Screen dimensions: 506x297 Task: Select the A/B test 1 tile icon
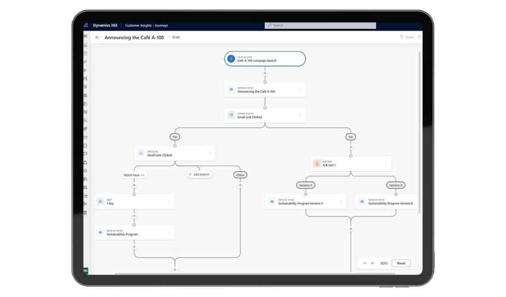point(317,163)
